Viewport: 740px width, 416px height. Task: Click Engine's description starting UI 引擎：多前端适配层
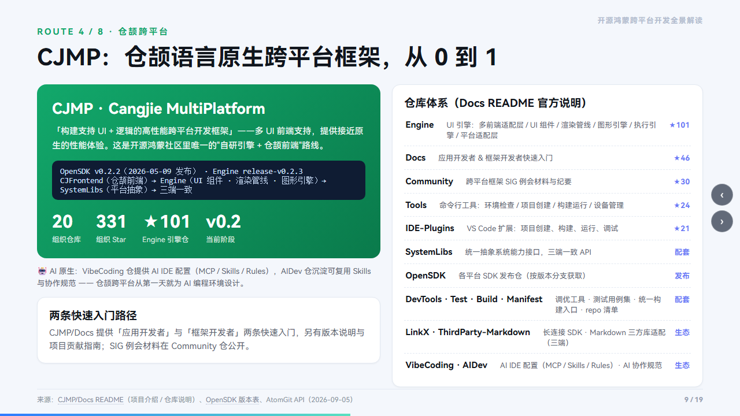[551, 130]
